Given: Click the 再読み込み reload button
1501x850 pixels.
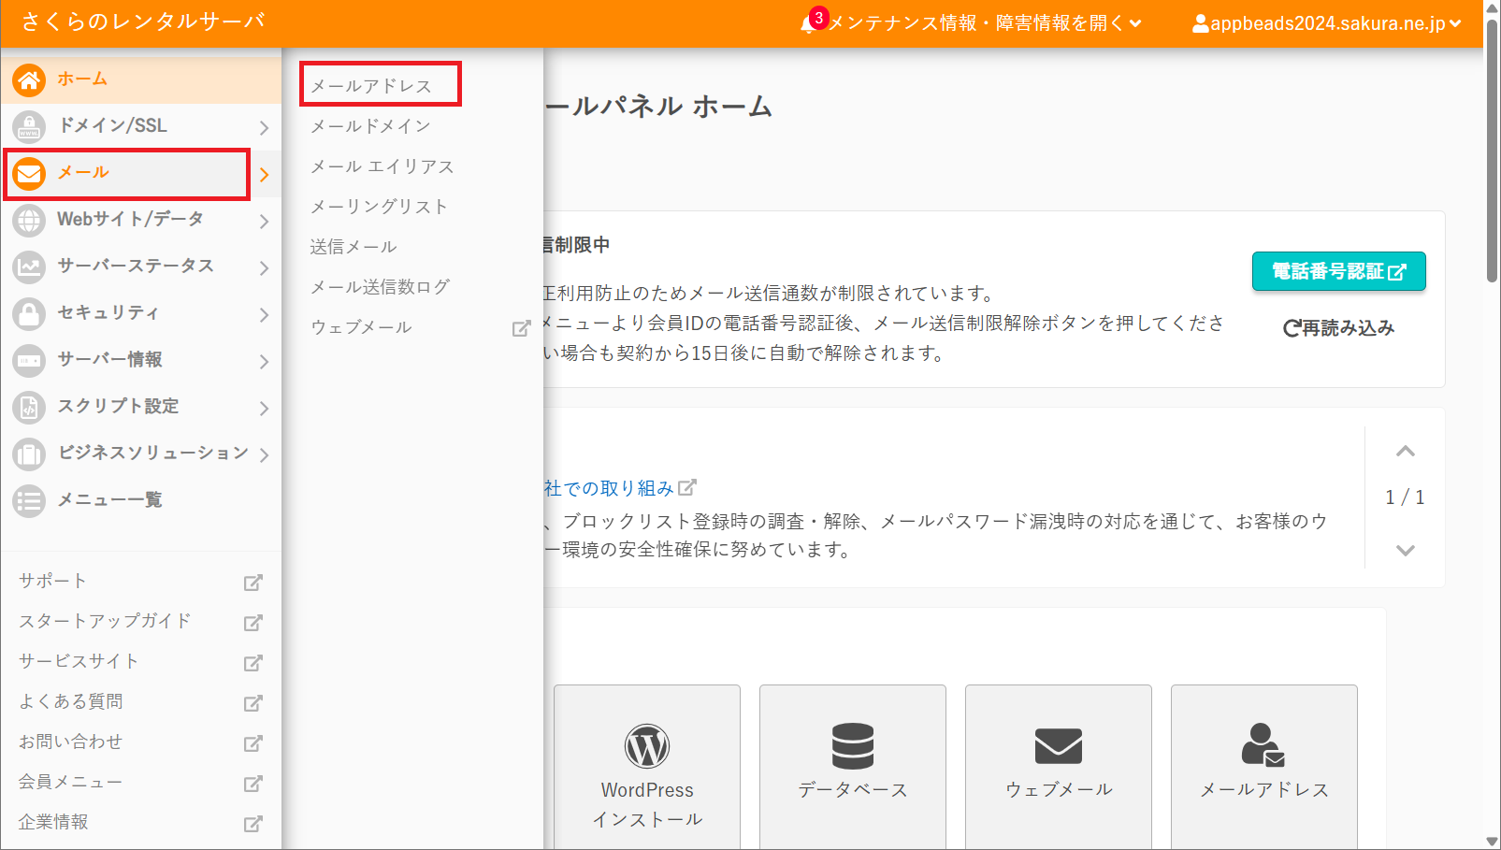Looking at the screenshot, I should click(x=1338, y=328).
